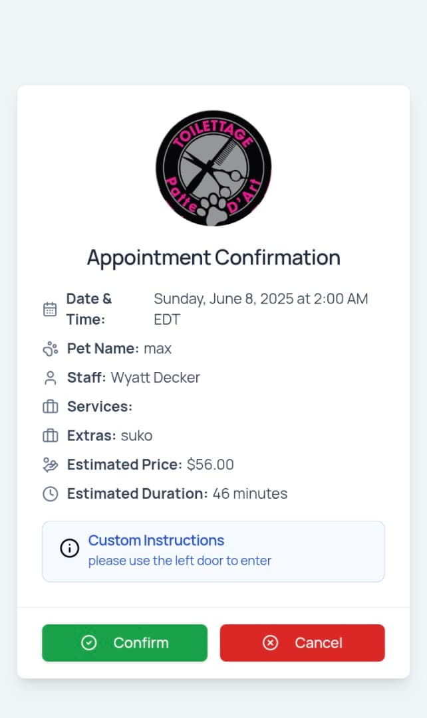Click the instruction text about the left door
The width and height of the screenshot is (427, 718).
tap(180, 561)
